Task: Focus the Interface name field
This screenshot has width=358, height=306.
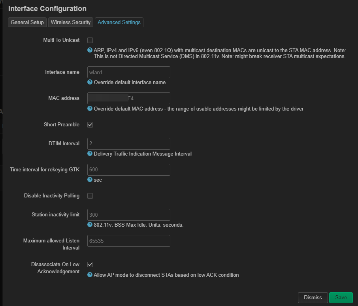Action: (x=129, y=72)
